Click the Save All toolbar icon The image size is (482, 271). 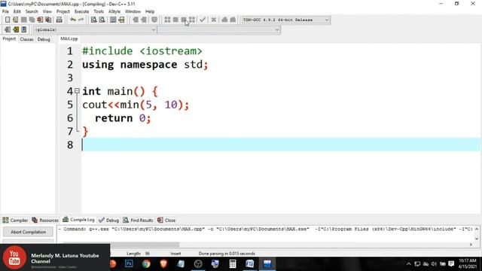point(32,20)
